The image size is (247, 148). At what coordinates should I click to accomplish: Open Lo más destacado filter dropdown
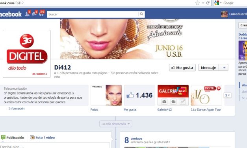click(116, 124)
